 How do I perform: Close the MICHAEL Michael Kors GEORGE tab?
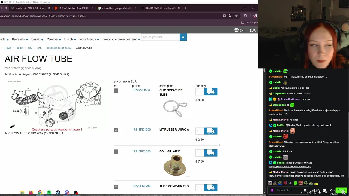tap(92, 8)
